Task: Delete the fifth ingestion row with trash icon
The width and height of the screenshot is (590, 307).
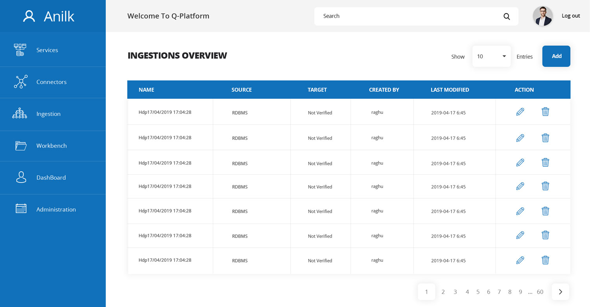Action: 545,211
